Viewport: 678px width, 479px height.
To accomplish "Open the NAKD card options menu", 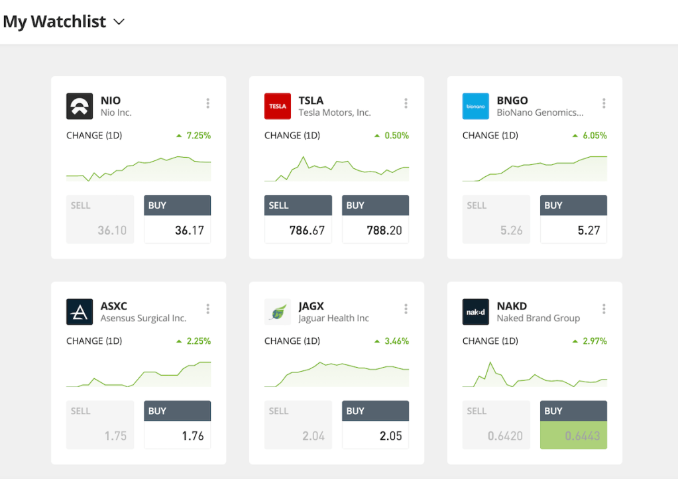I will click(x=604, y=309).
